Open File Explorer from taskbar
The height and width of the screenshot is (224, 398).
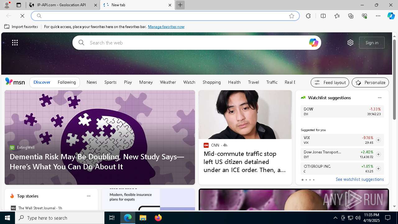(x=143, y=218)
